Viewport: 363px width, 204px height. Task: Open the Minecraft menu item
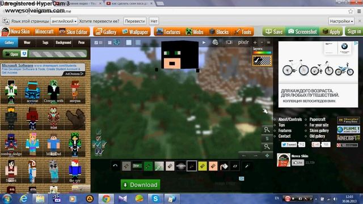click(44, 32)
